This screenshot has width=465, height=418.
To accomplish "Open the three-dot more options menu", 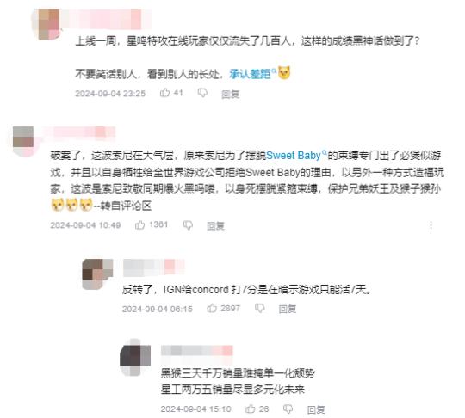I will (x=431, y=225).
